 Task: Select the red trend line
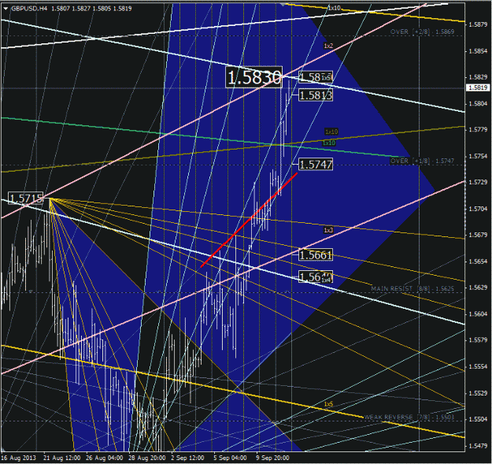pyautogui.click(x=249, y=220)
